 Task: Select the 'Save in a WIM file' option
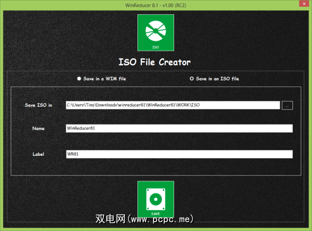pyautogui.click(x=101, y=79)
